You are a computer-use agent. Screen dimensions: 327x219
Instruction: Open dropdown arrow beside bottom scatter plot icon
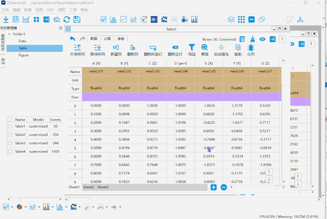pos(39,207)
